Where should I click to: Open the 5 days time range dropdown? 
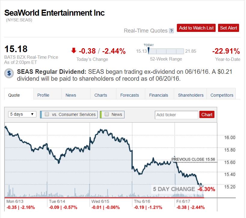tap(22, 114)
